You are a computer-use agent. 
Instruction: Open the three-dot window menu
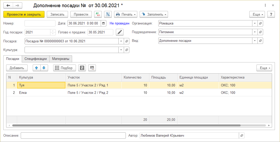tap(265, 6)
